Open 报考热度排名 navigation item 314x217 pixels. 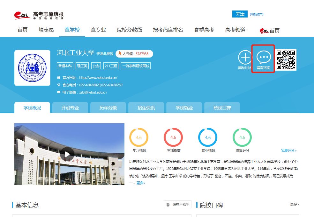168,30
